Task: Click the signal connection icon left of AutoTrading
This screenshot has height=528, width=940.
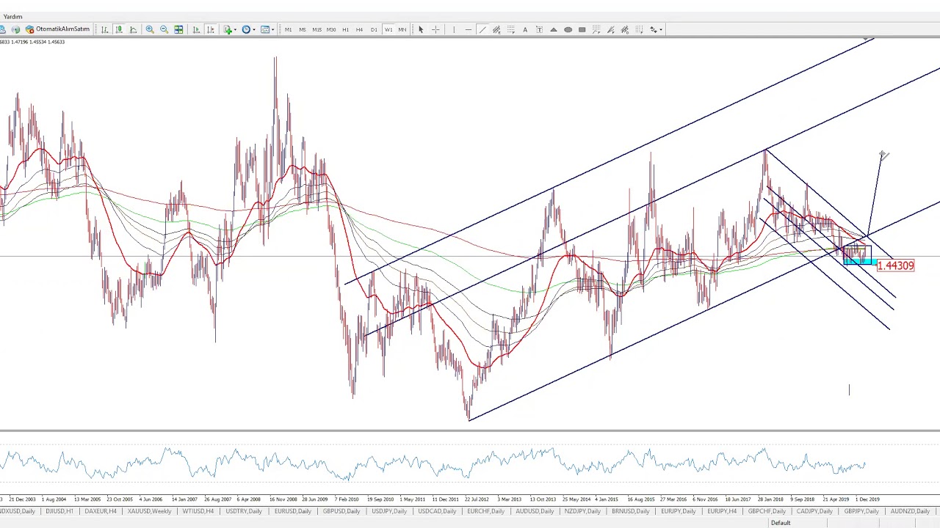Action: [15, 29]
